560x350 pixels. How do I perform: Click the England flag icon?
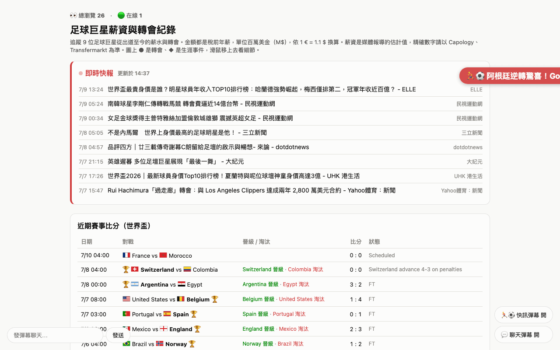click(x=164, y=329)
